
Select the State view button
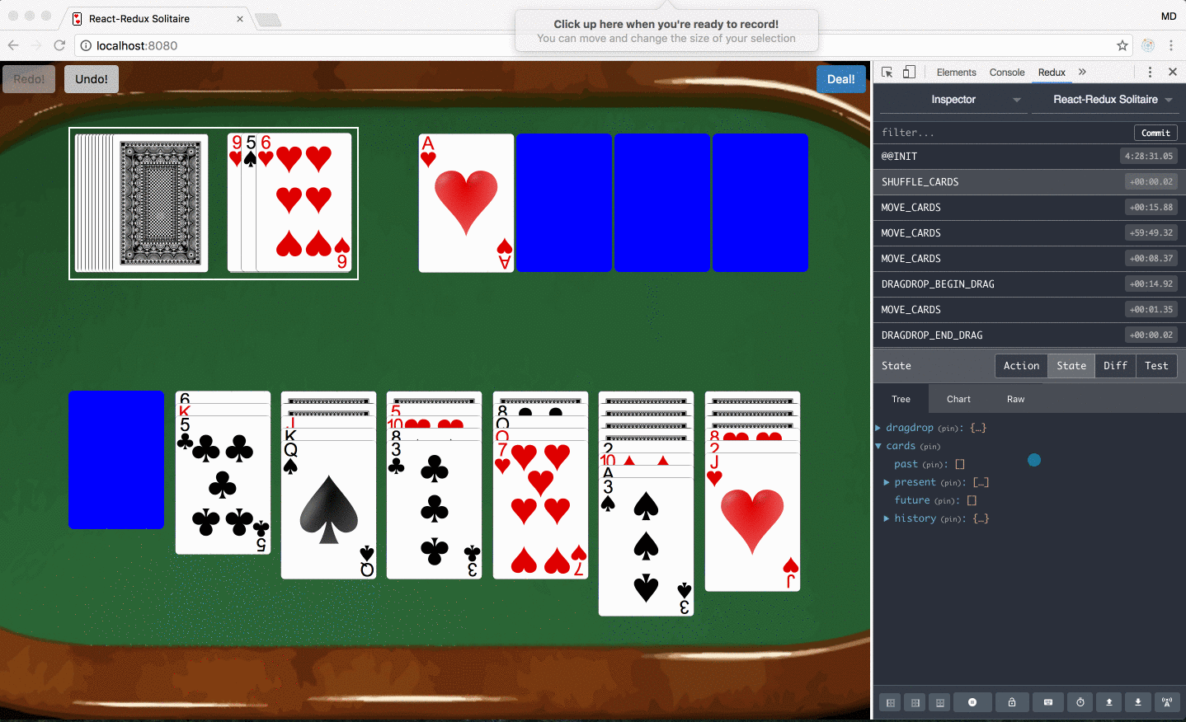(1071, 366)
